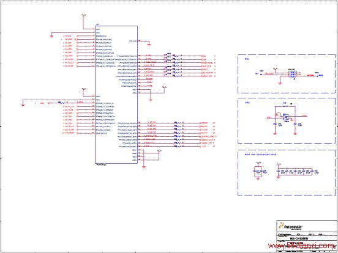Select the XTAL dashed section box label
The height and width of the screenshot is (253, 338).
pos(247,103)
